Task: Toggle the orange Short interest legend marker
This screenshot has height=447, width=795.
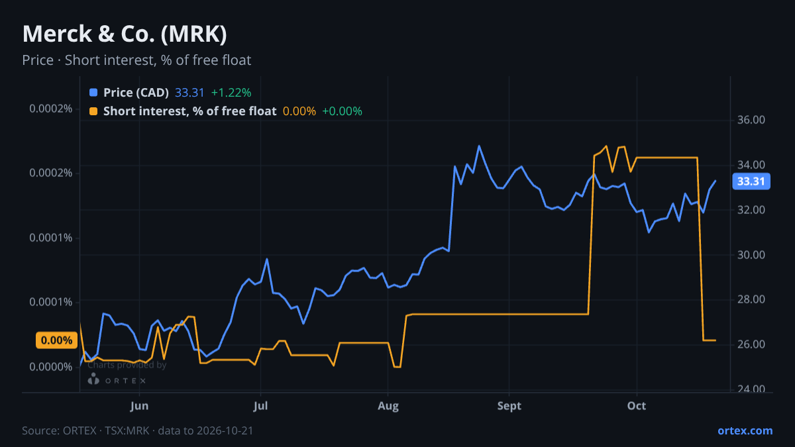Action: coord(93,111)
